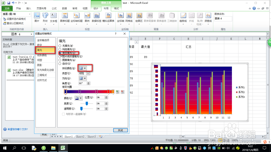Open the 坐标轴 (Axes) ribbon button

tap(121, 19)
